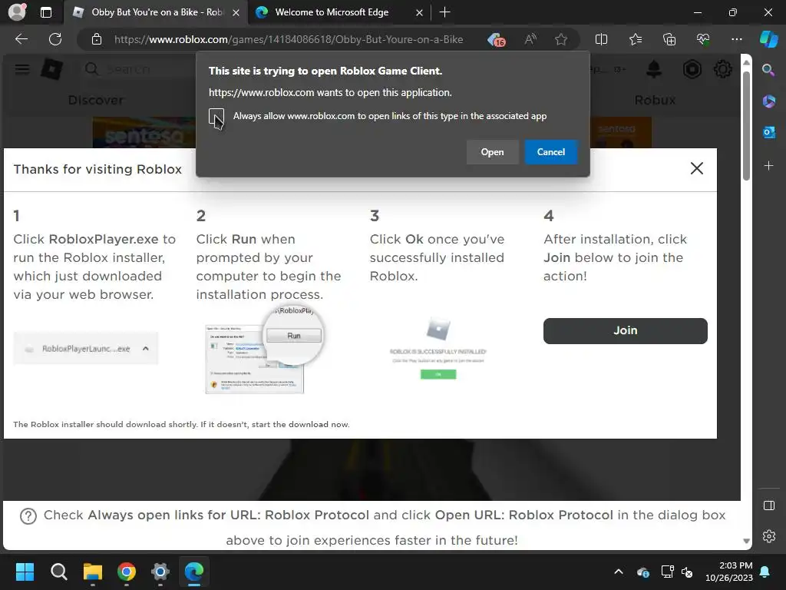Viewport: 786px width, 590px height.
Task: Open the clock showing 2:03 PM
Action: [x=729, y=572]
